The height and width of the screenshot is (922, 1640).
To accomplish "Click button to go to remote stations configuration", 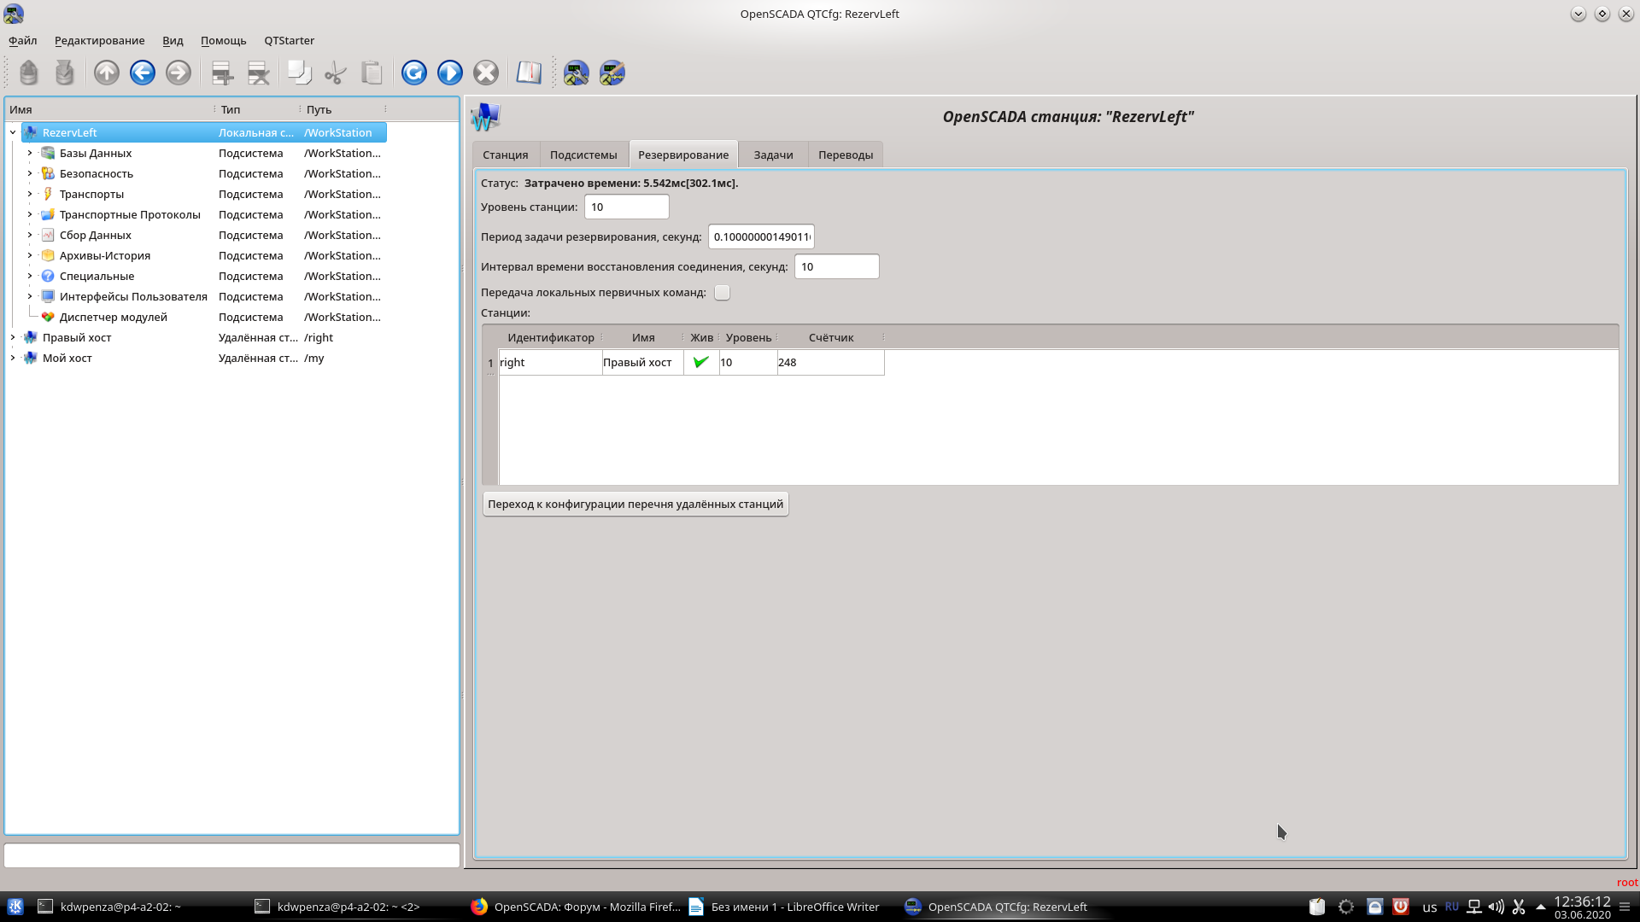I will (x=635, y=504).
